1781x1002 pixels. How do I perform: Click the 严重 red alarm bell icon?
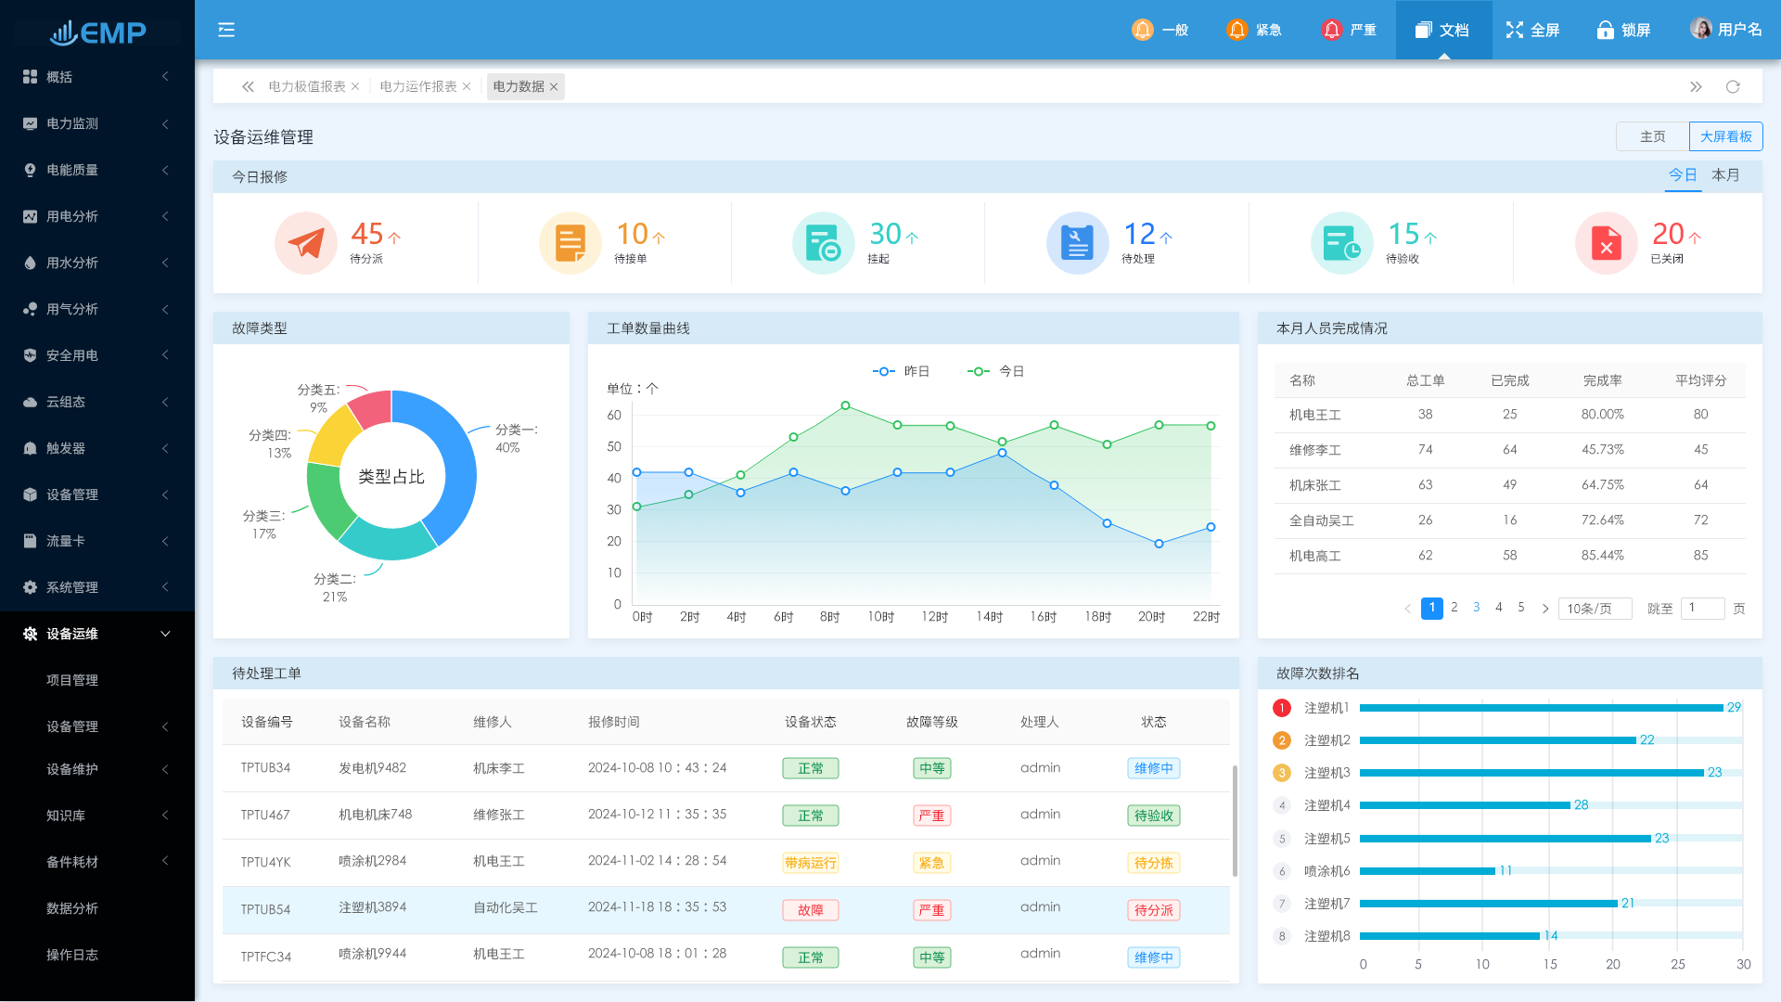coord(1331,30)
